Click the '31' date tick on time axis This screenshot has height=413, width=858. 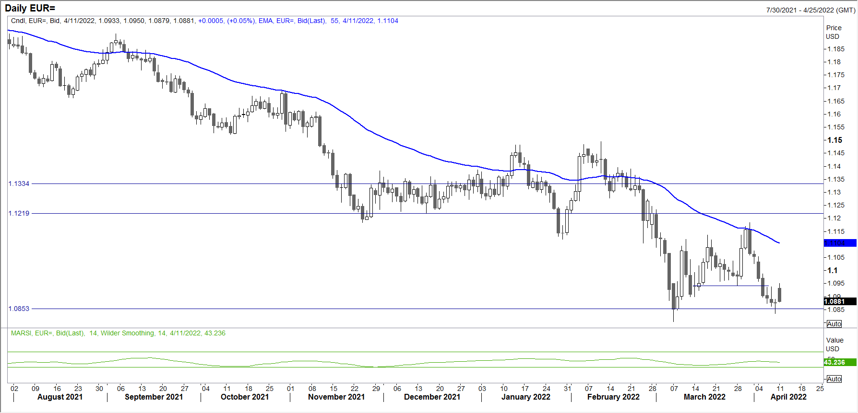pyautogui.click(x=568, y=389)
